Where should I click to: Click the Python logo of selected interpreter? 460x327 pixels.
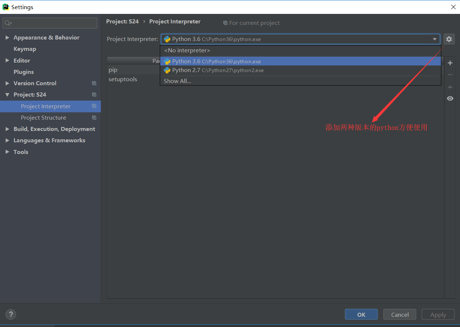click(167, 39)
